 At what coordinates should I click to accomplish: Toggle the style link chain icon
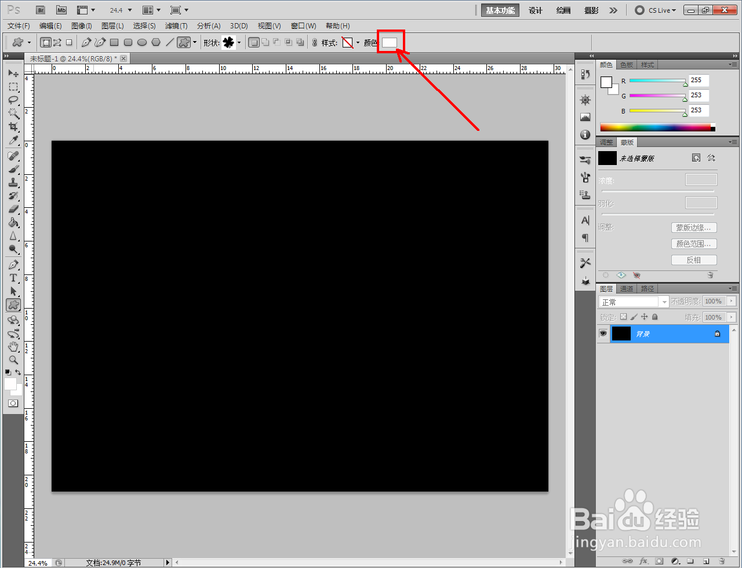(315, 42)
